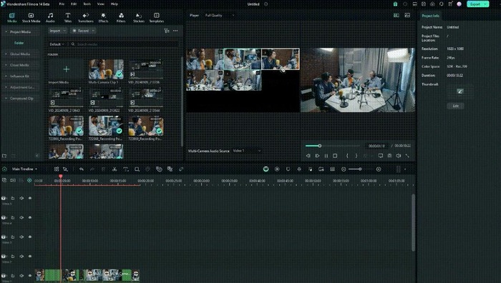Open the Tools menu
Image resolution: width=501 pixels, height=283 pixels.
87,4
